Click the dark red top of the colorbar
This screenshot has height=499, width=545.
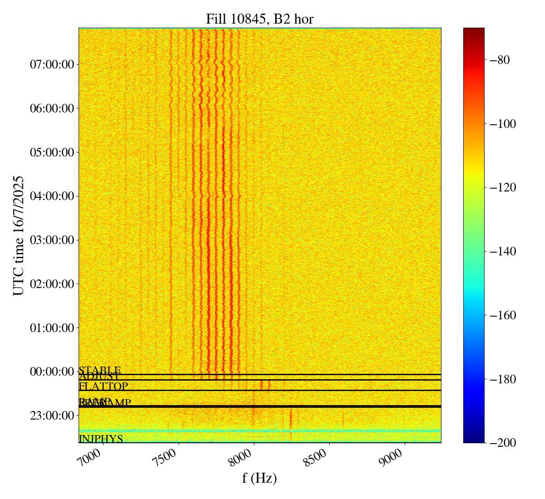click(x=474, y=31)
